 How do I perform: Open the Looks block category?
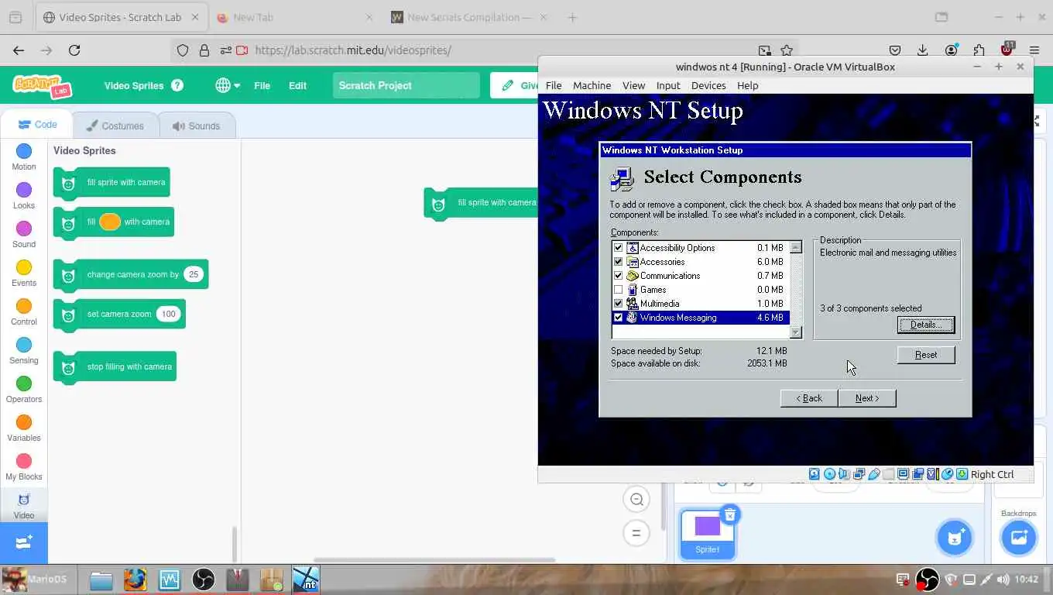[24, 195]
